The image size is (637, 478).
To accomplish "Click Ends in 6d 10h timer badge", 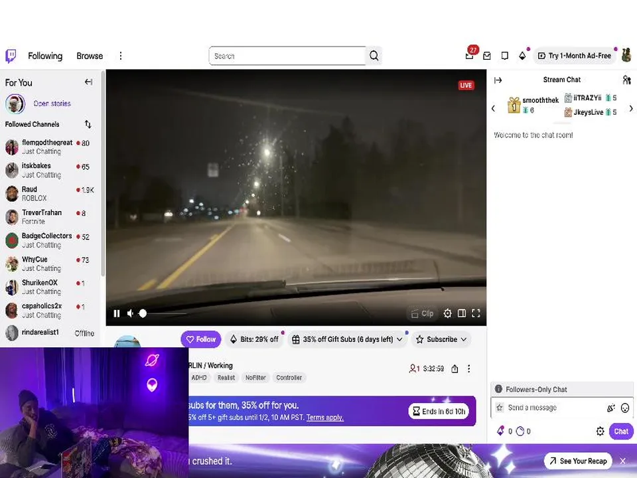I will click(439, 412).
